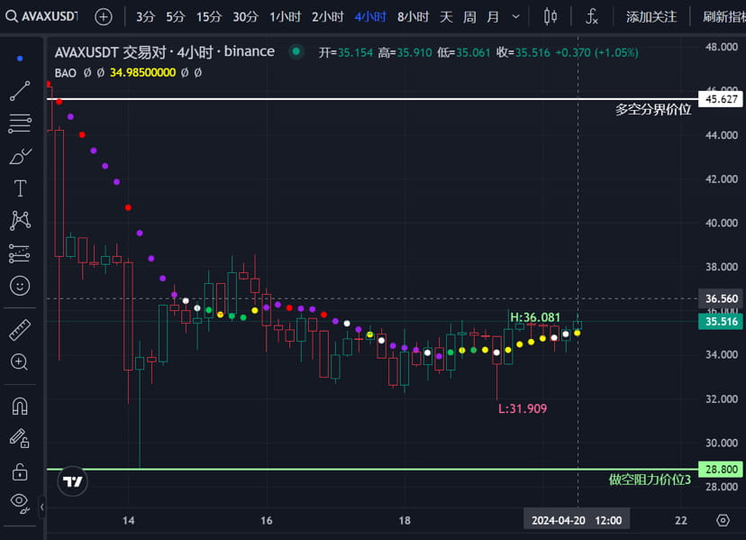Toggle magnet mode on
Screen dimensions: 746x540
[18, 407]
